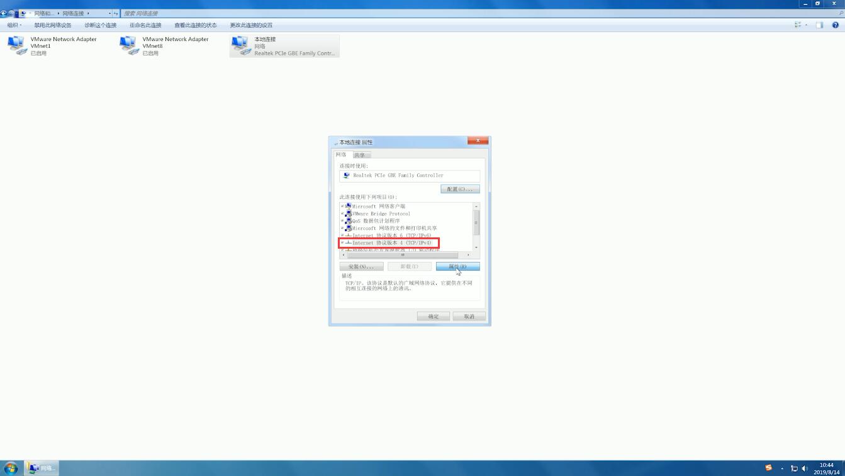The image size is (845, 476).
Task: Toggle Internet 协议版本 4 (TCP/IPv4) checkbox
Action: (342, 242)
